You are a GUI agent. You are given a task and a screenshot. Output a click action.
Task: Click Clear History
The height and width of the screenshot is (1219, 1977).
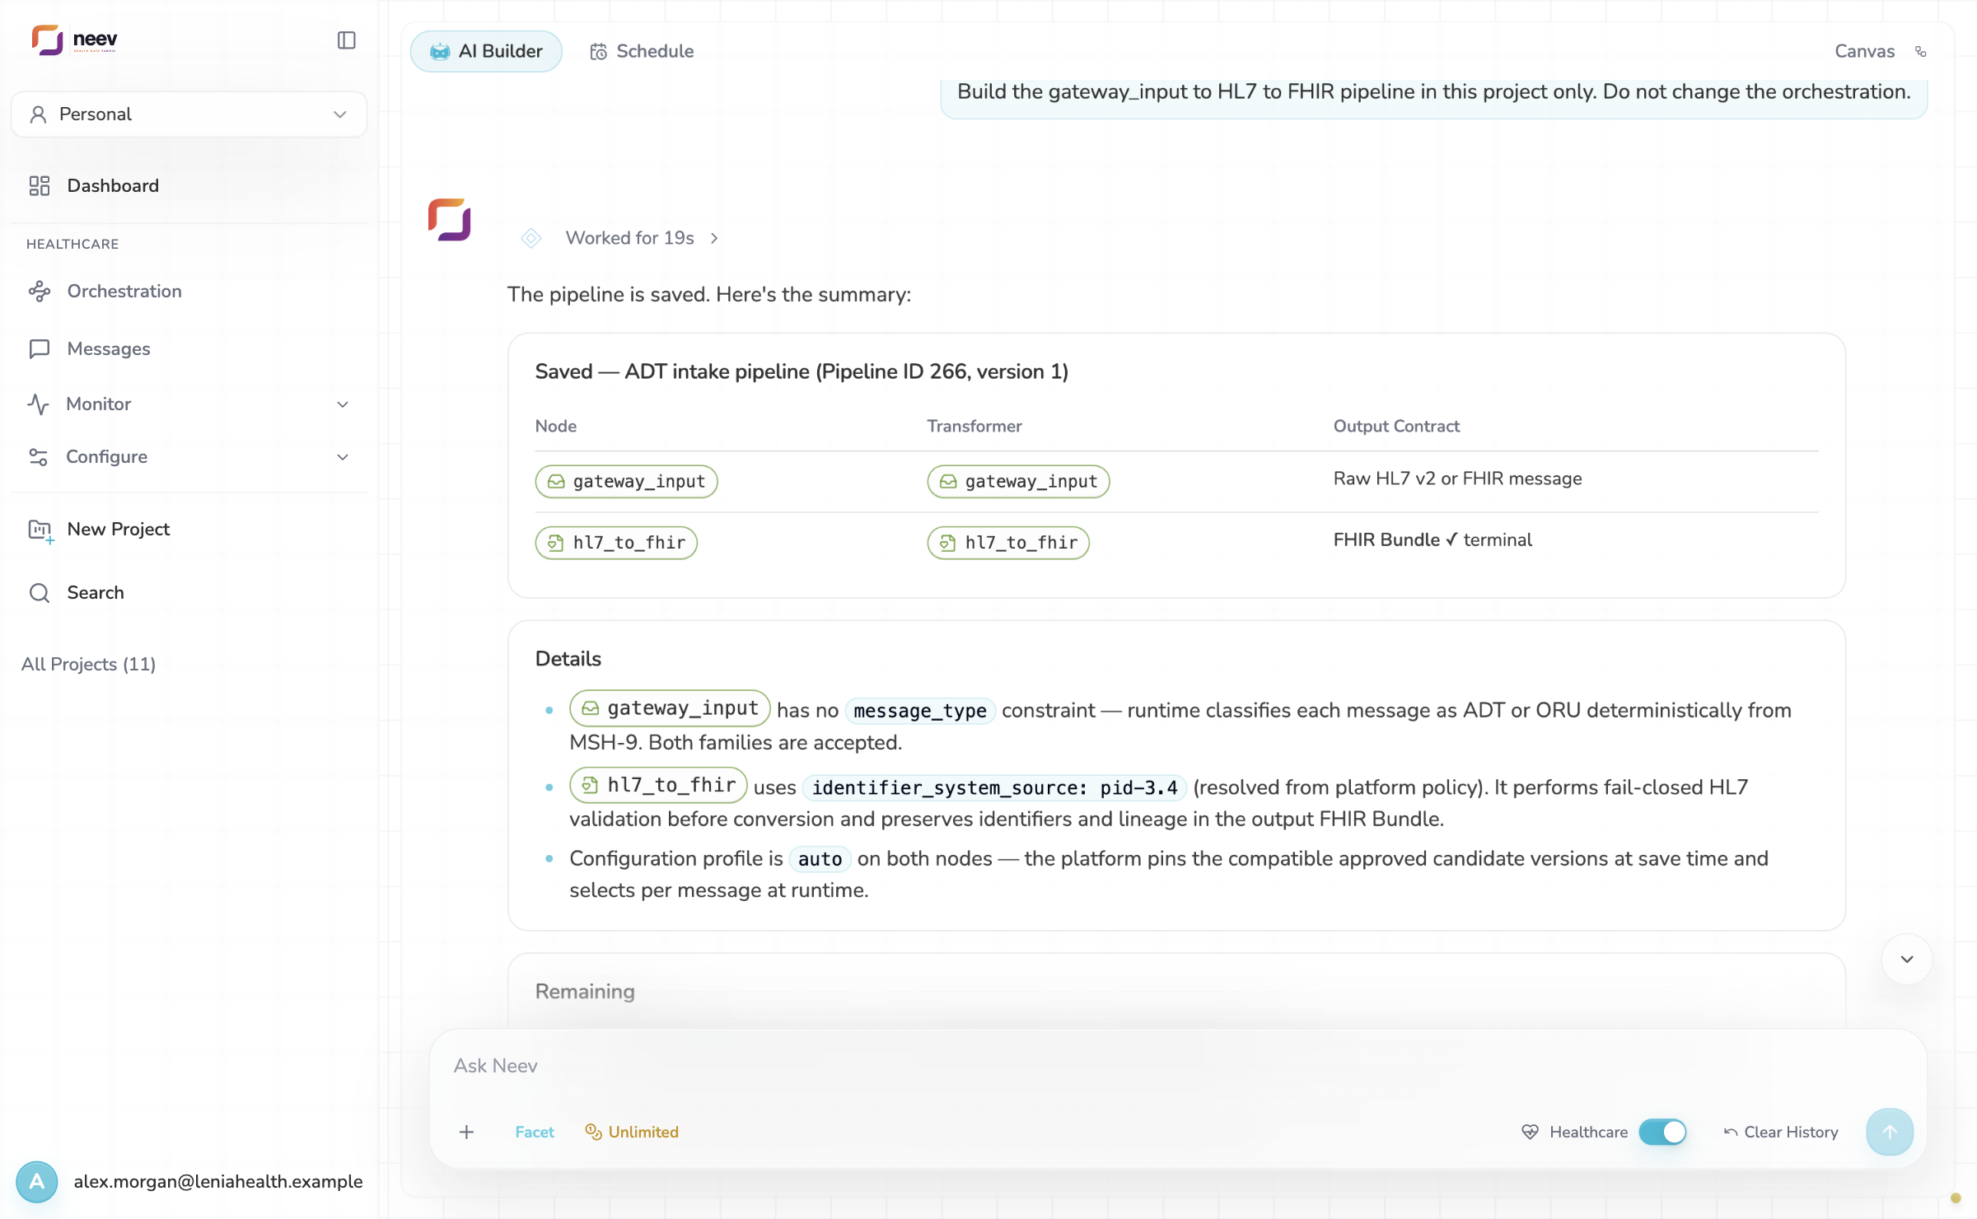click(x=1781, y=1133)
